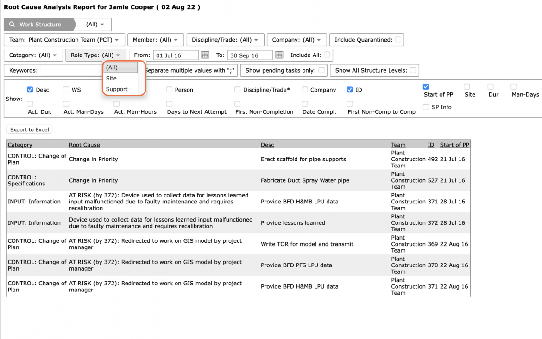Check the Discipline/Trade* show option
Viewport: 542px width, 339px height.
coord(237,90)
